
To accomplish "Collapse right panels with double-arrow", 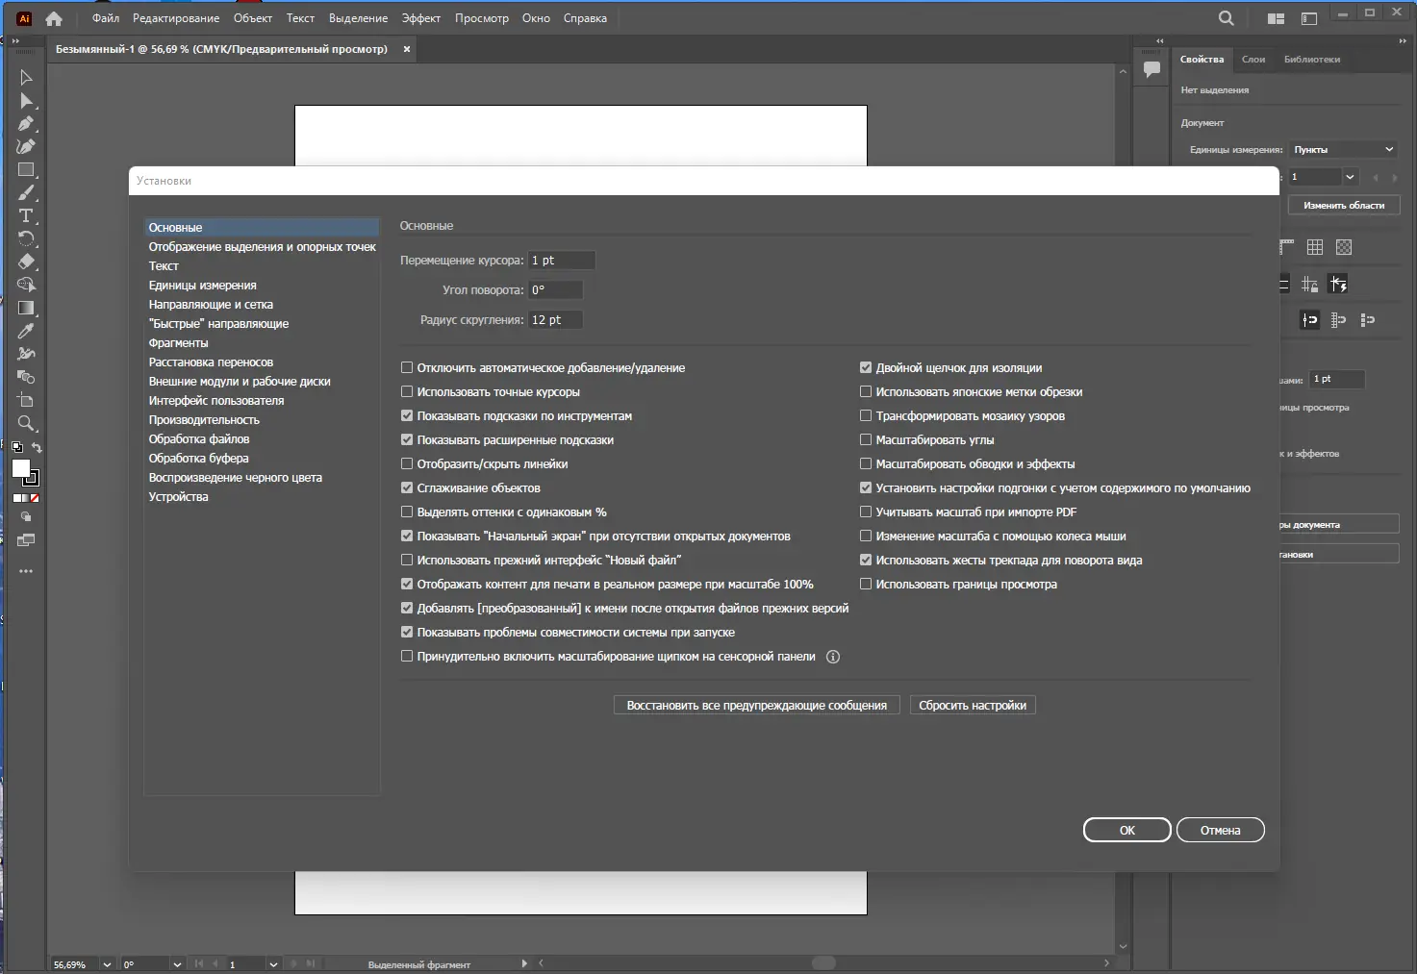I will pos(1404,41).
